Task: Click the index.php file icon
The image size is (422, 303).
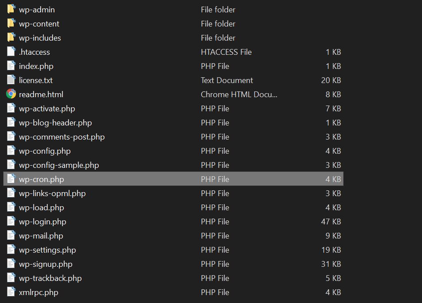Action: (x=11, y=66)
